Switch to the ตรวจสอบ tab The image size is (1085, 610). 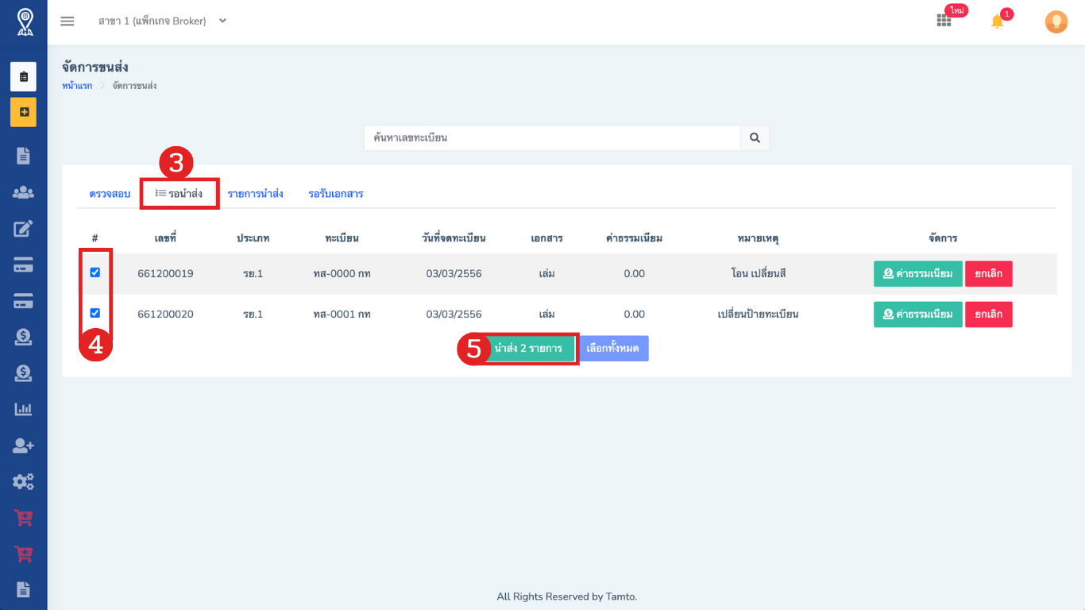110,194
